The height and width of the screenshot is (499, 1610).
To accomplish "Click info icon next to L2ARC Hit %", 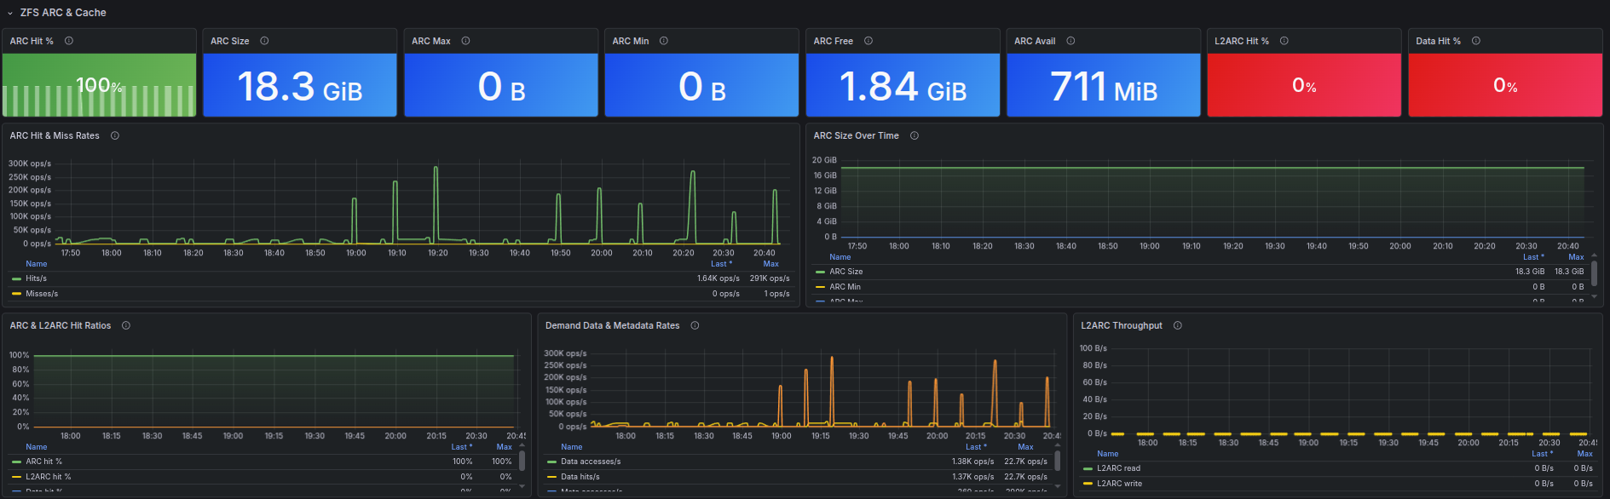I will (1284, 41).
